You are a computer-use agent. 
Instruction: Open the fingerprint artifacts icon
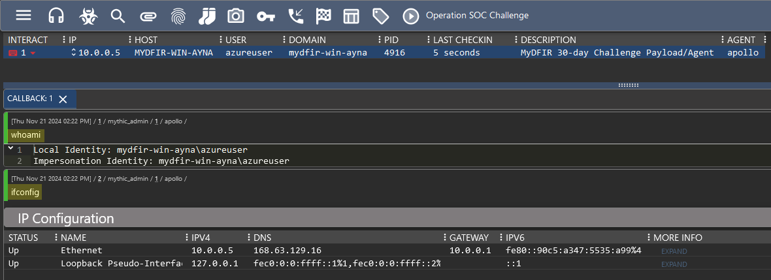tap(178, 16)
